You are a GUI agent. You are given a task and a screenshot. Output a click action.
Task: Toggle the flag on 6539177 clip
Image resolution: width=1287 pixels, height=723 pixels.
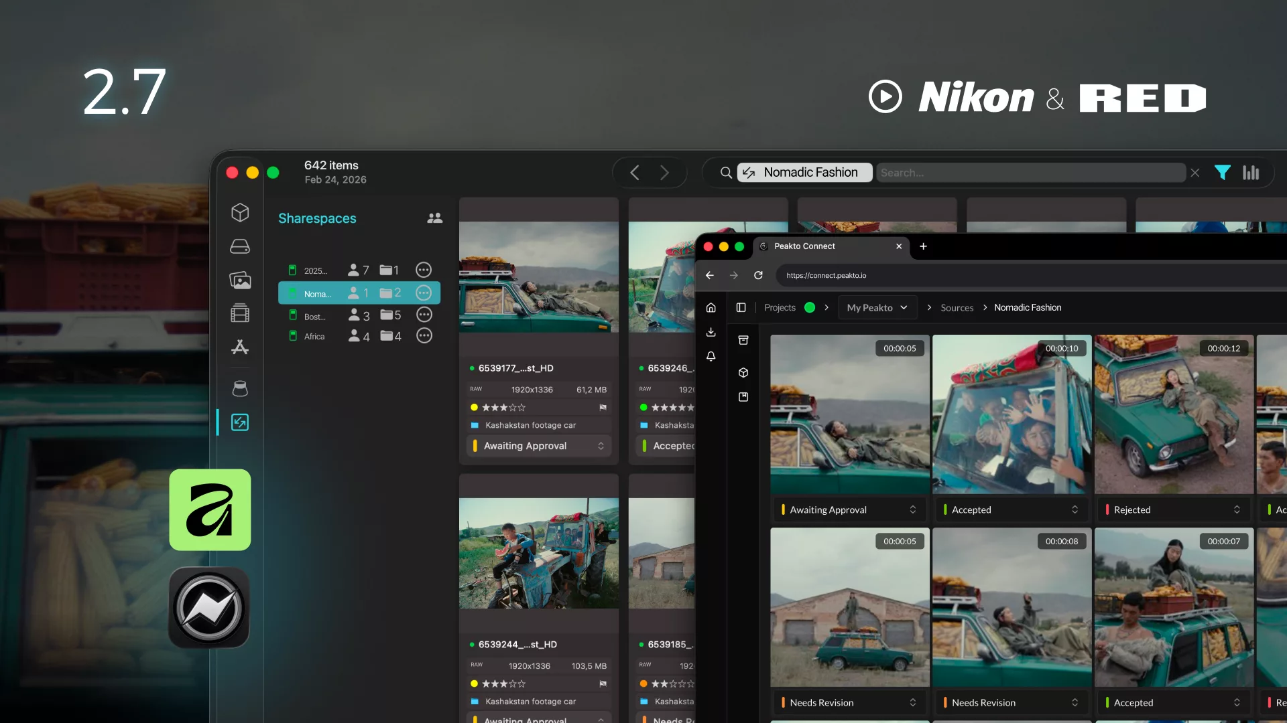coord(603,407)
